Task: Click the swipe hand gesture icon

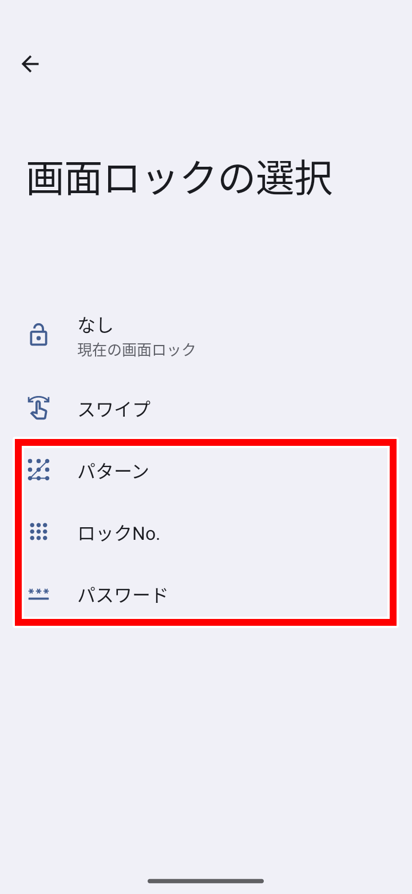Action: (x=38, y=409)
